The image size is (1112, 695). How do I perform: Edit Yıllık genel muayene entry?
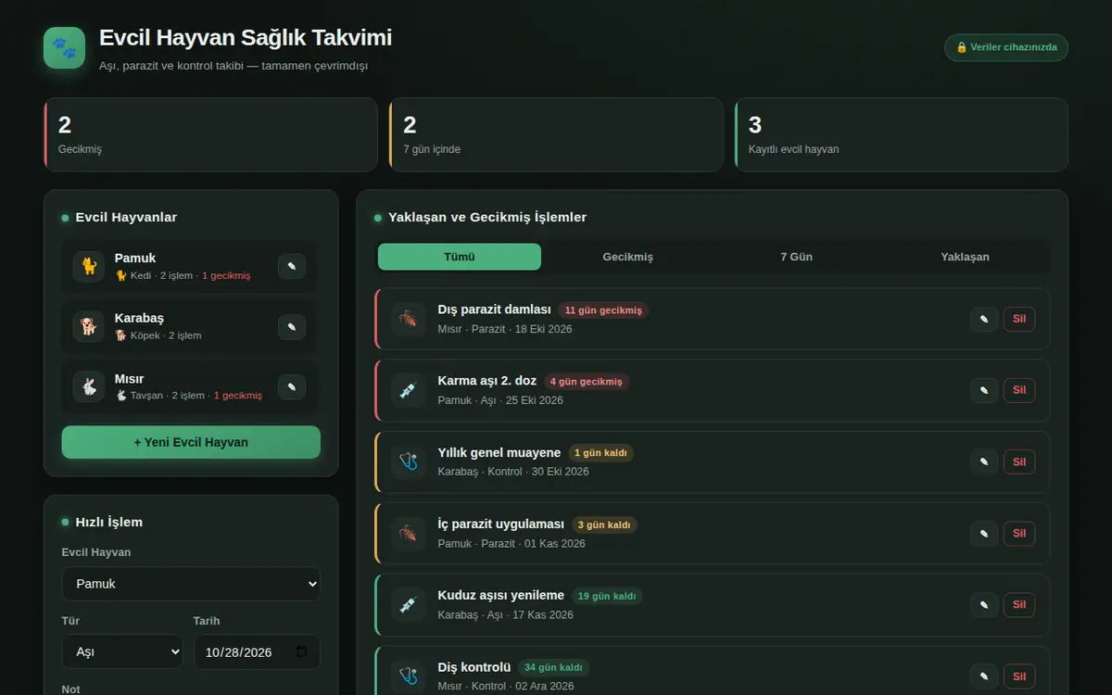984,461
